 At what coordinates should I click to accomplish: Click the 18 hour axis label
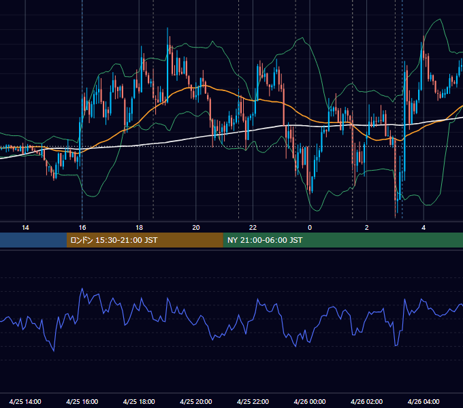[x=139, y=228]
